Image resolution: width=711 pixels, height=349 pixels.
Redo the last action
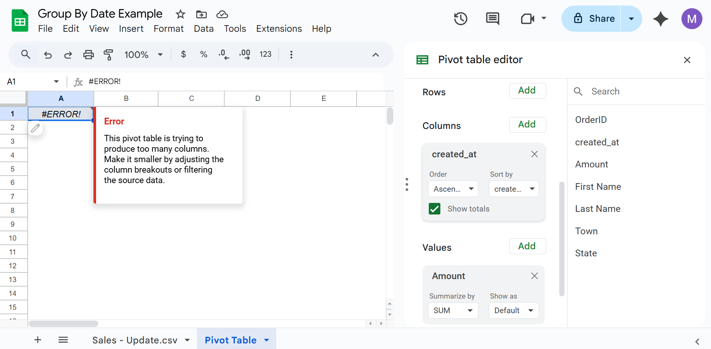68,55
